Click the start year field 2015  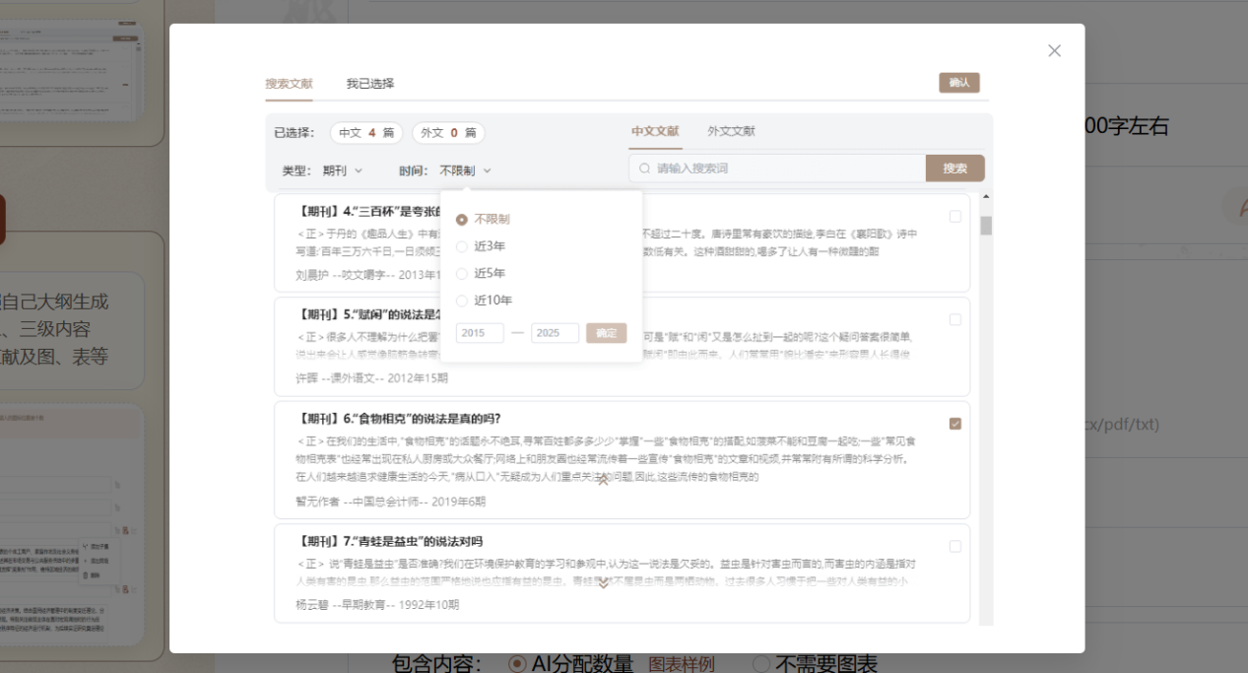[480, 333]
